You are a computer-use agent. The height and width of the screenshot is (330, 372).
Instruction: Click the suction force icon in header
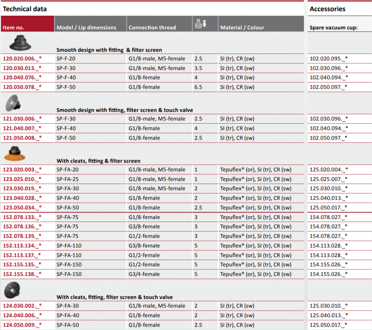point(201,24)
